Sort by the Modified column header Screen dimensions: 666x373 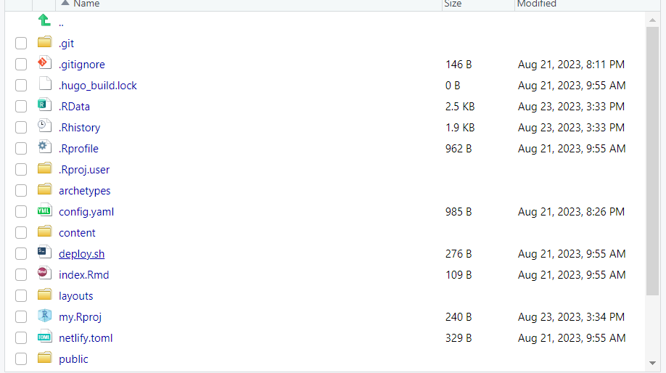pos(536,4)
